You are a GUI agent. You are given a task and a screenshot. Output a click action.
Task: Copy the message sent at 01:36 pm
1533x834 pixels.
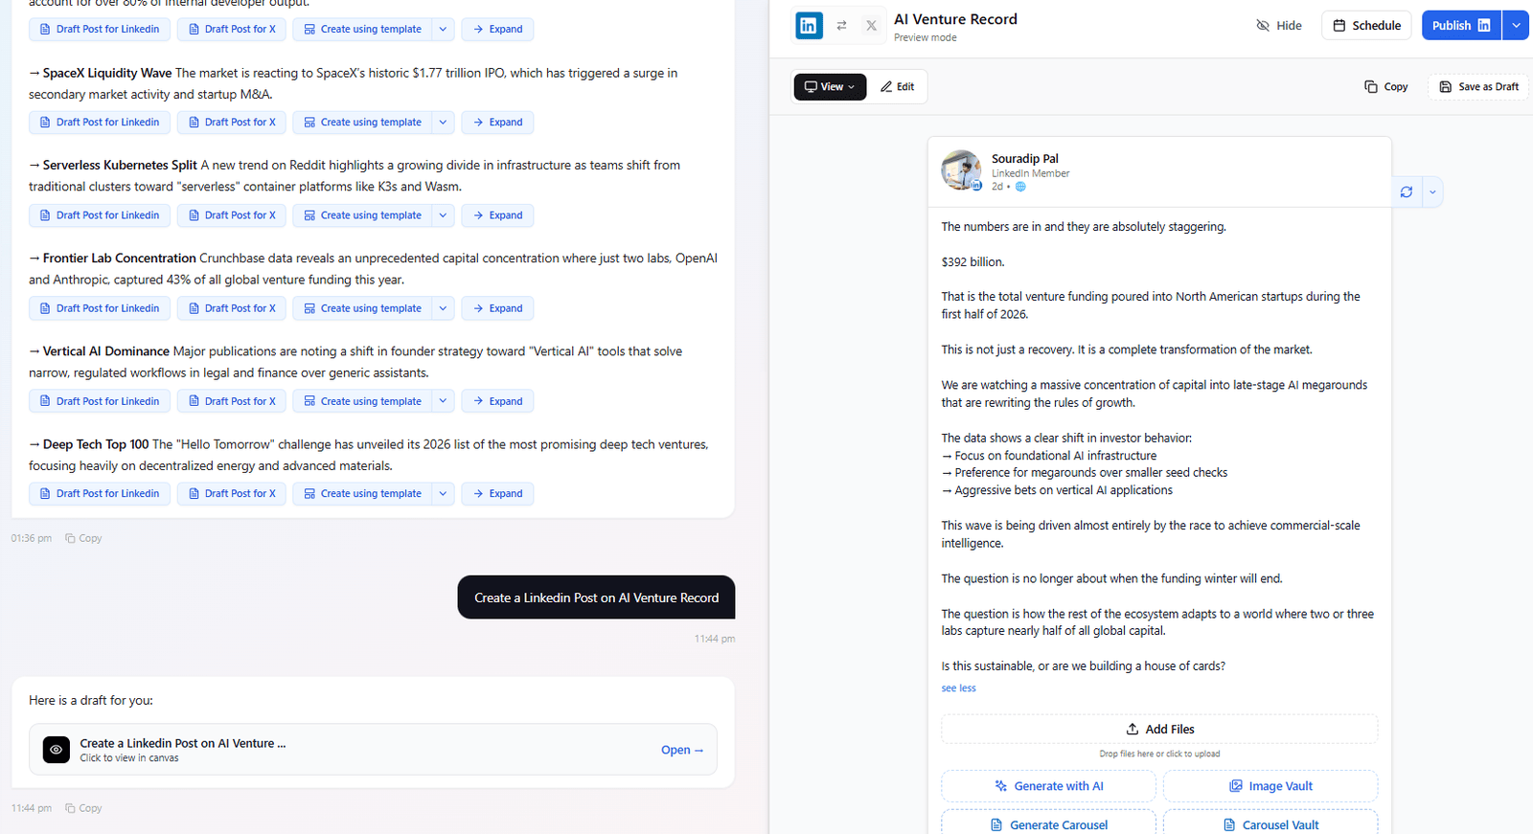coord(83,538)
